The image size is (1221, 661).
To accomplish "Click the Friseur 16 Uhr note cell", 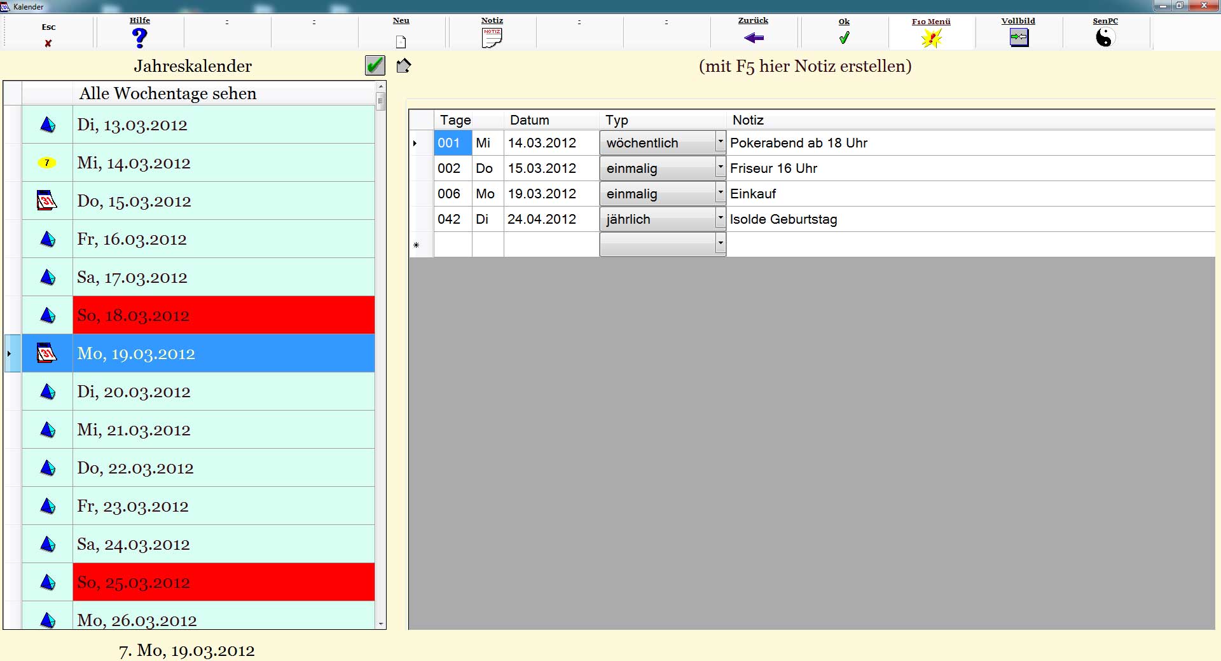I will (774, 168).
